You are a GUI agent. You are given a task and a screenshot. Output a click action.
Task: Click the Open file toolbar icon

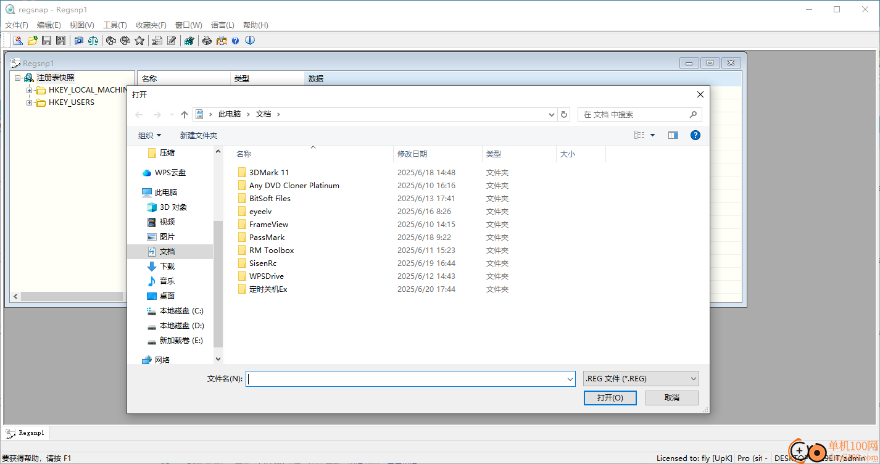[33, 41]
